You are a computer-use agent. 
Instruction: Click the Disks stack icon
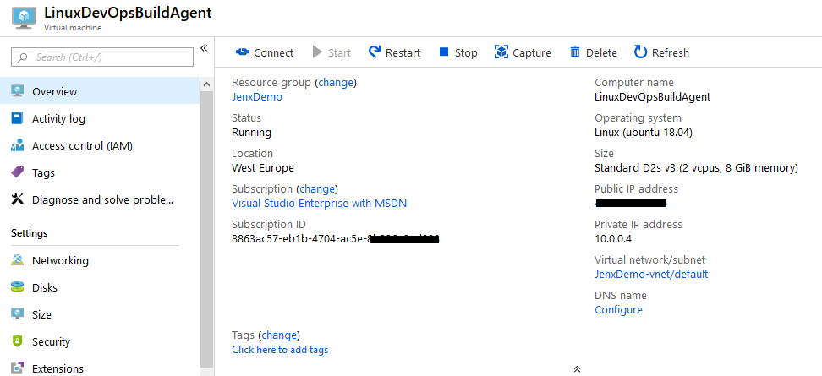click(x=17, y=287)
